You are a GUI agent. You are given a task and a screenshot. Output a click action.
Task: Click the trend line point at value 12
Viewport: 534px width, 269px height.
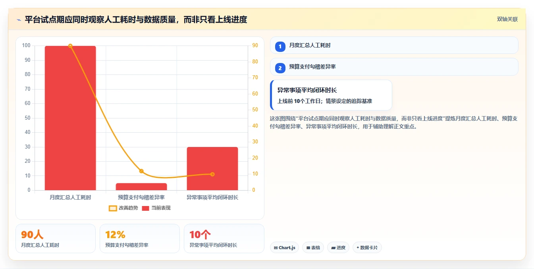tap(141, 171)
